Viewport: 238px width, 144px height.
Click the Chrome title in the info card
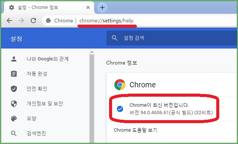[142, 85]
